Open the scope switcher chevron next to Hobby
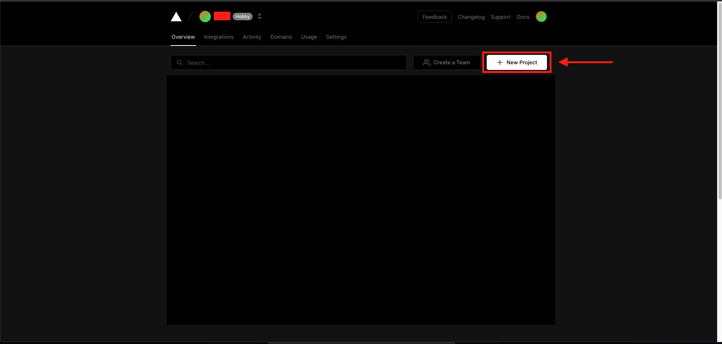722x344 pixels. click(x=259, y=16)
